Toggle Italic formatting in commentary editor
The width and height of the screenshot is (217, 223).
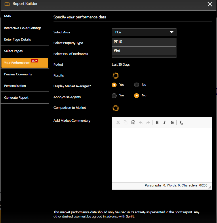[x=165, y=123]
